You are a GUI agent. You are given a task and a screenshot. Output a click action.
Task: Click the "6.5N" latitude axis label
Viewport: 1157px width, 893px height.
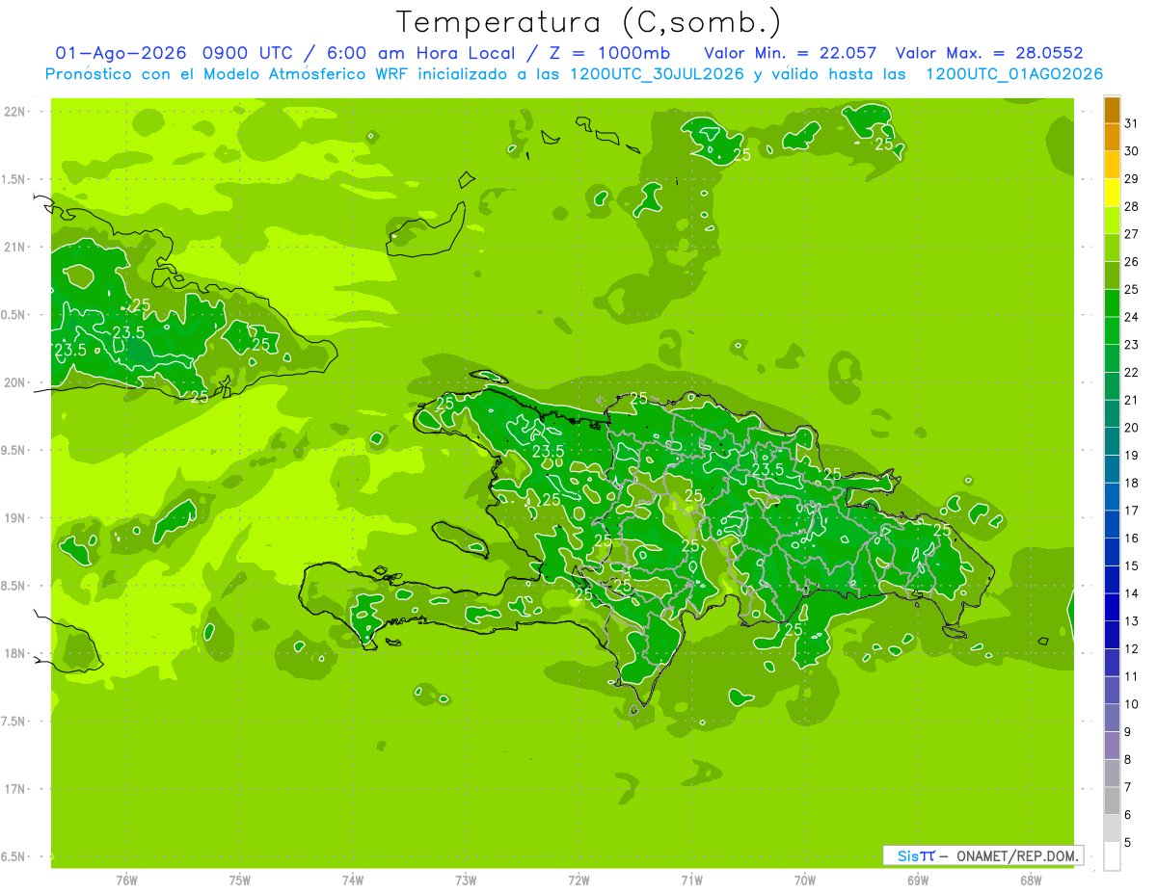(14, 856)
